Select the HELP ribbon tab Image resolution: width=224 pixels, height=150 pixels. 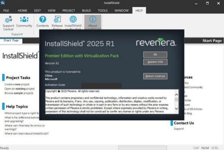[x=139, y=10]
